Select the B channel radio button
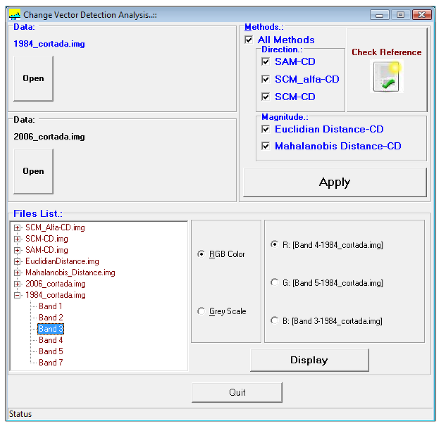The height and width of the screenshot is (427, 441). [274, 320]
